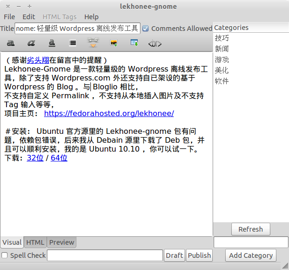The width and height of the screenshot is (289, 270).
Task: Focus the Title input field
Action: tap(77, 29)
